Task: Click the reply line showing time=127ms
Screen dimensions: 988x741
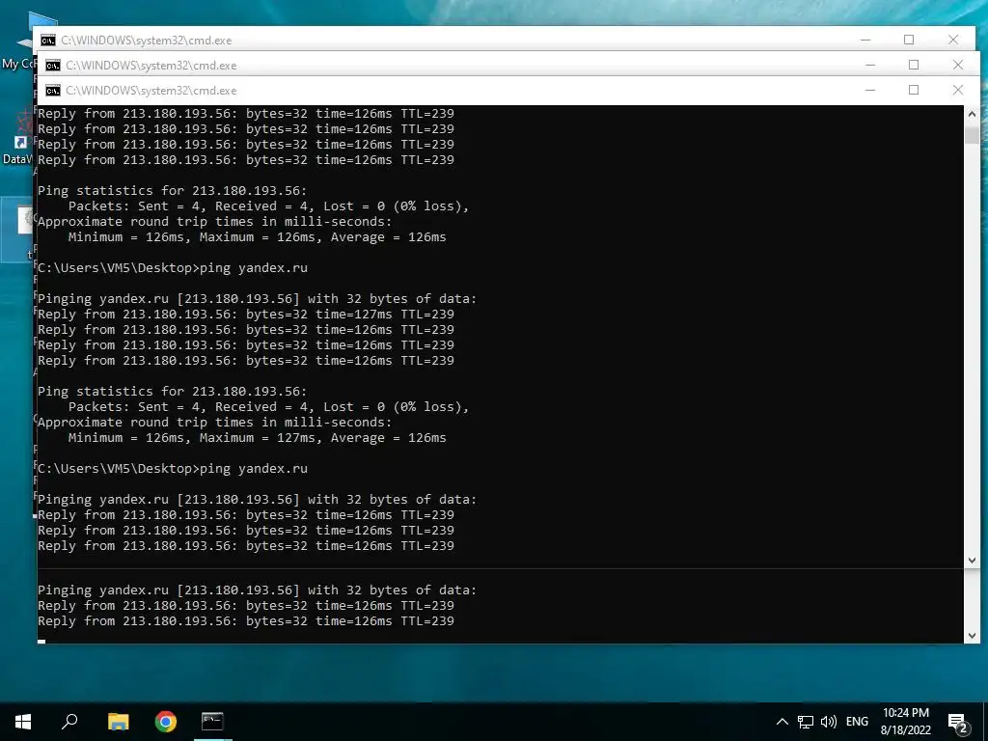Action: (246, 314)
